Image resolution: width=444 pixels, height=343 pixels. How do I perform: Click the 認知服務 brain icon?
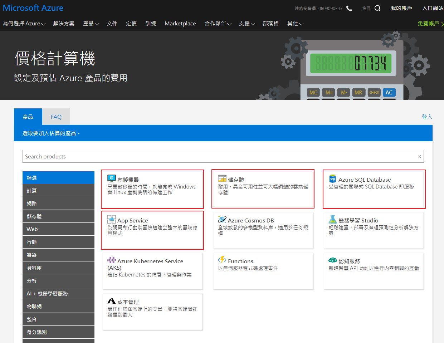[x=333, y=260]
